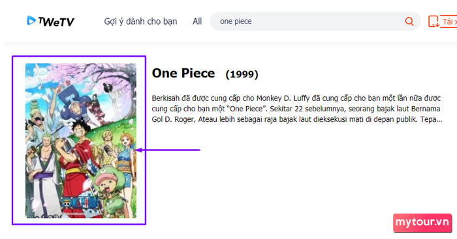The height and width of the screenshot is (239, 457).
Task: Open the One Piece poster thumbnail
Action: click(x=81, y=141)
